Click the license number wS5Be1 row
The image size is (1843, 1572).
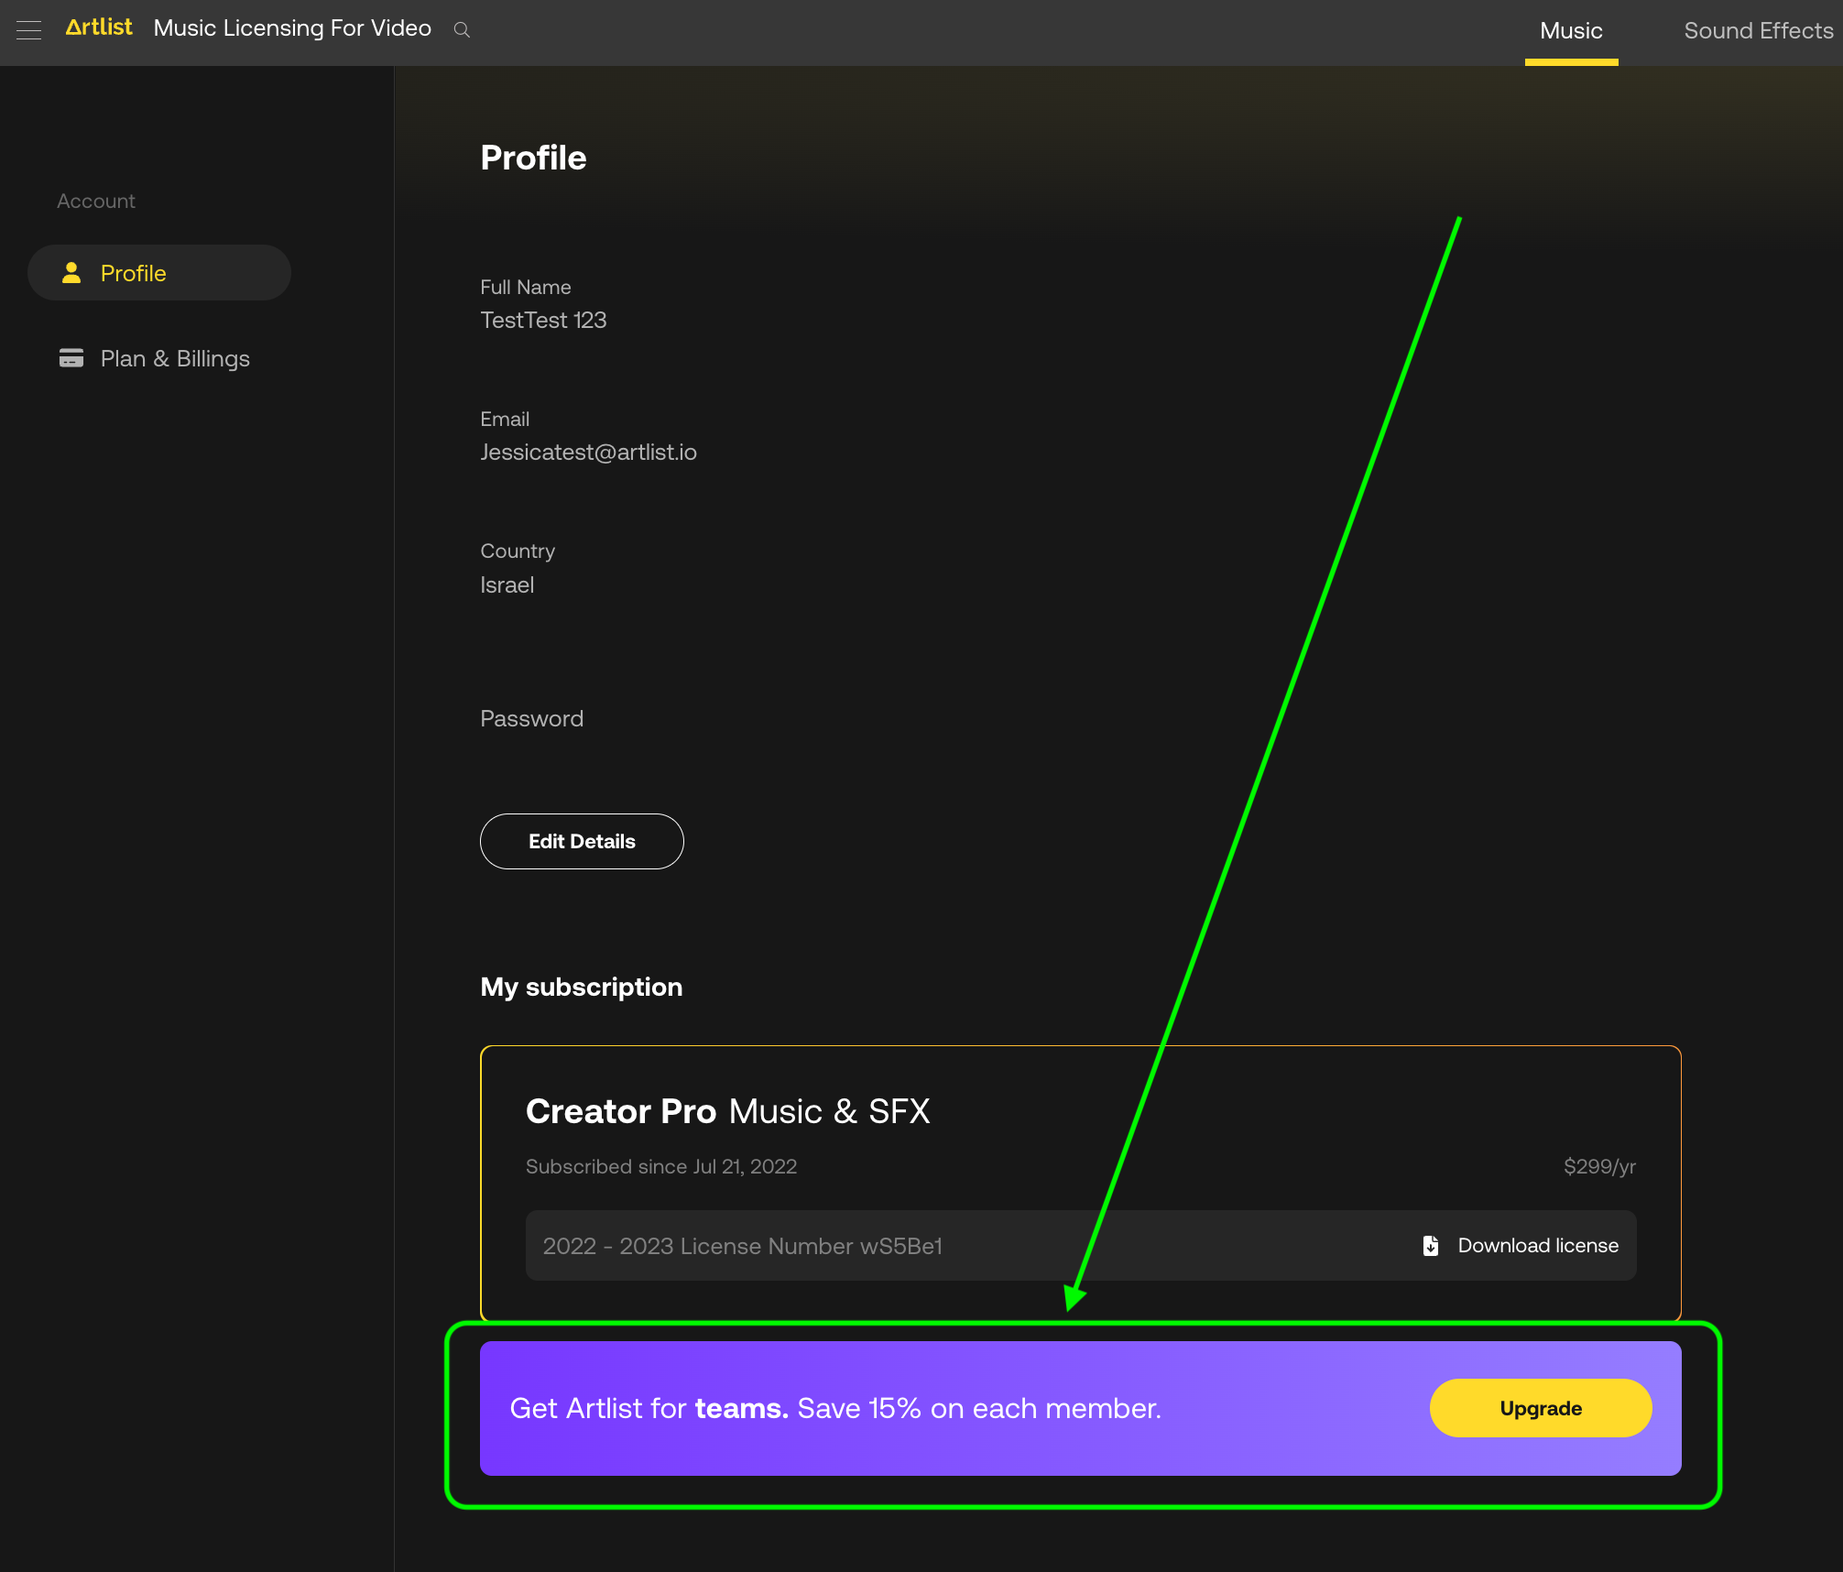tap(742, 1246)
